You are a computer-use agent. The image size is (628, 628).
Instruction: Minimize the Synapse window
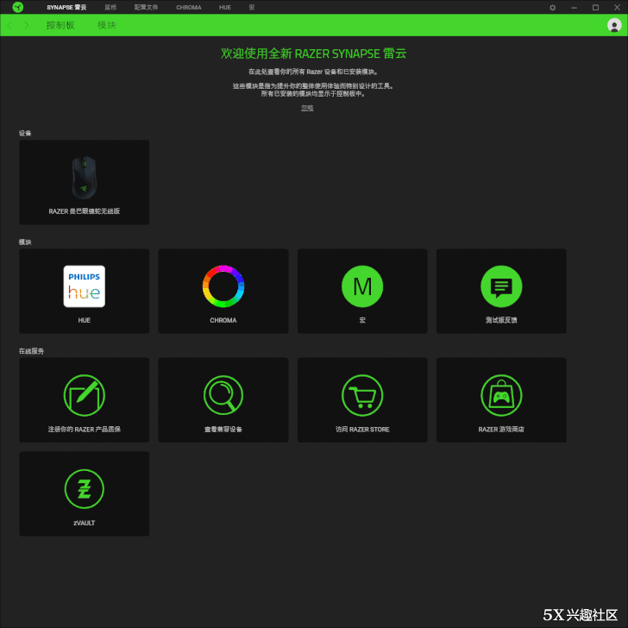[x=574, y=8]
